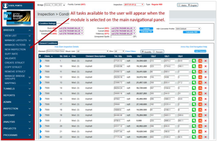The width and height of the screenshot is (217, 141).
Task: Click green inspect icon for Str. Unit 21 row
Action: coord(194,132)
